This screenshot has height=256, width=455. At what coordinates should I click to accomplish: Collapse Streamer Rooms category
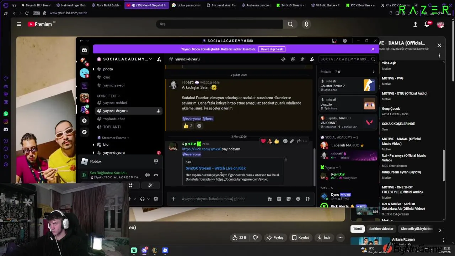[113, 138]
